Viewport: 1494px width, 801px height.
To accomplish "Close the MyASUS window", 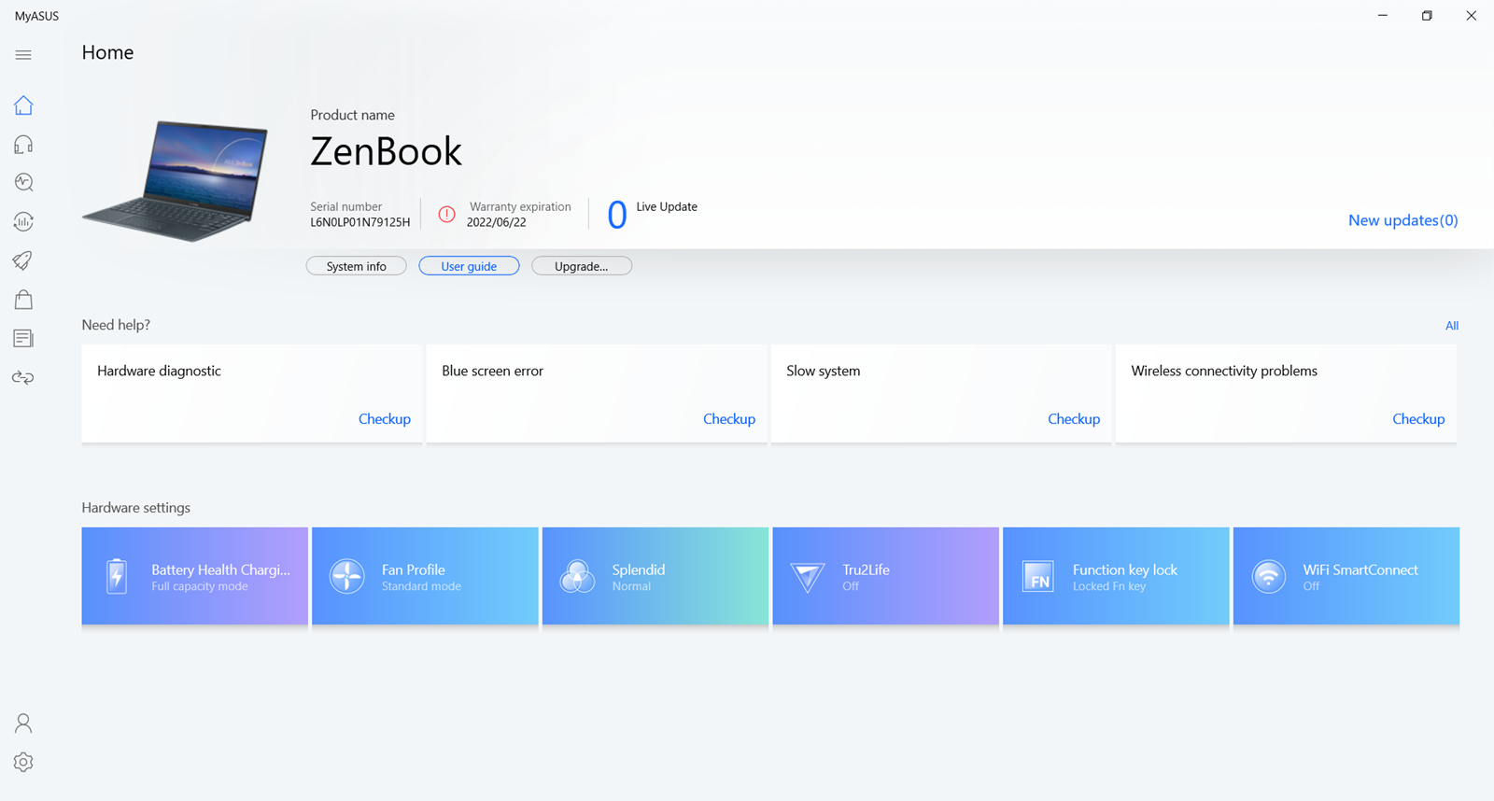I will point(1471,15).
